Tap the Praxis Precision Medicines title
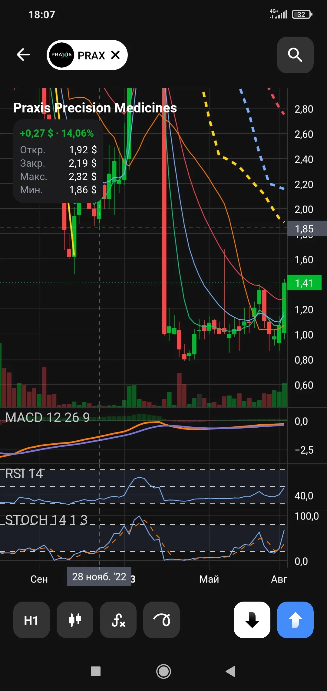 pyautogui.click(x=95, y=108)
